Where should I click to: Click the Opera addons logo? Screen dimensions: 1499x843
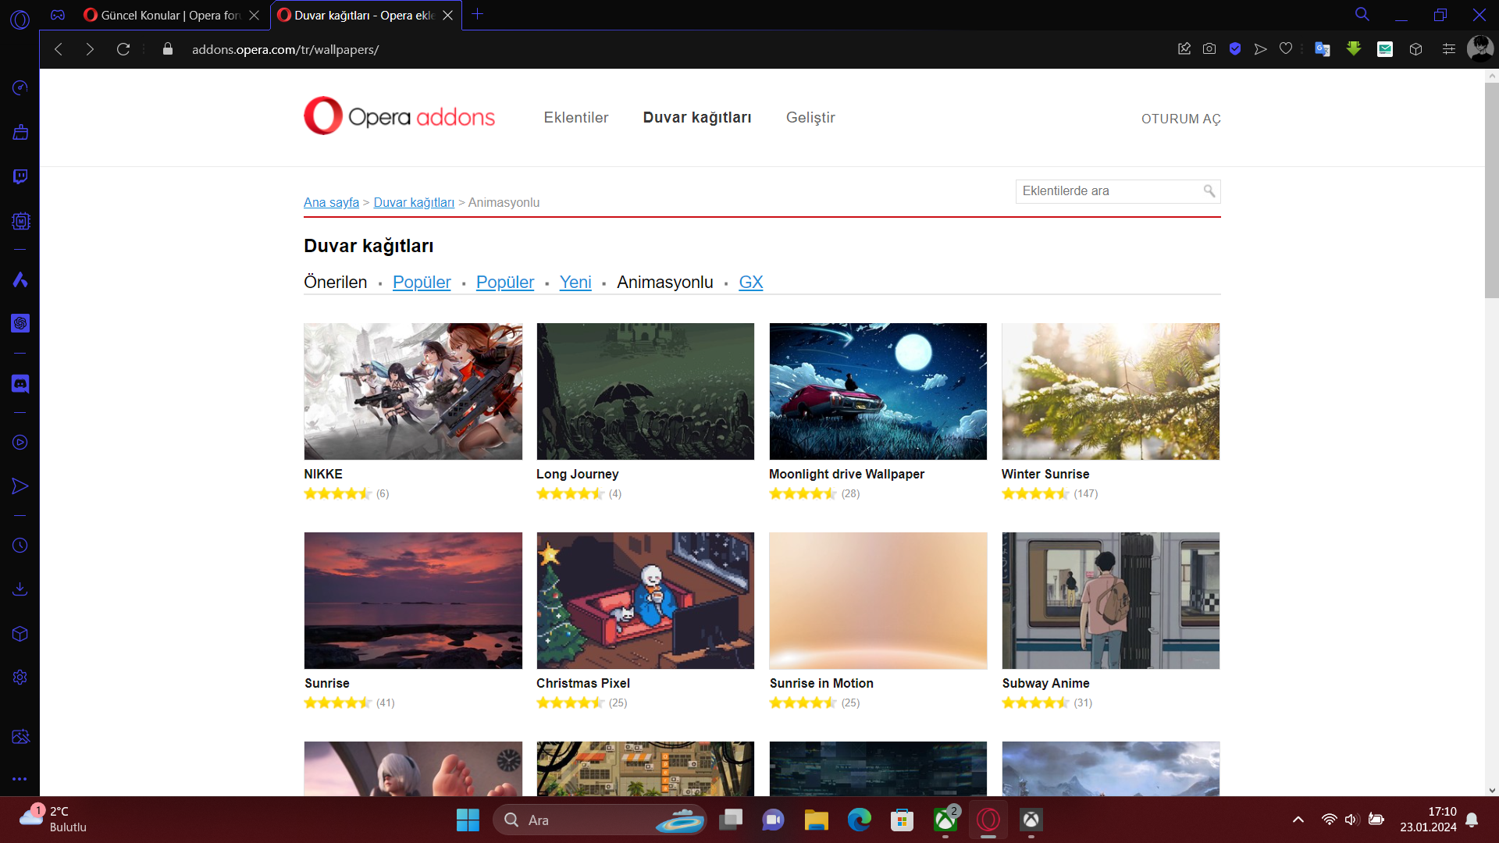tap(400, 116)
